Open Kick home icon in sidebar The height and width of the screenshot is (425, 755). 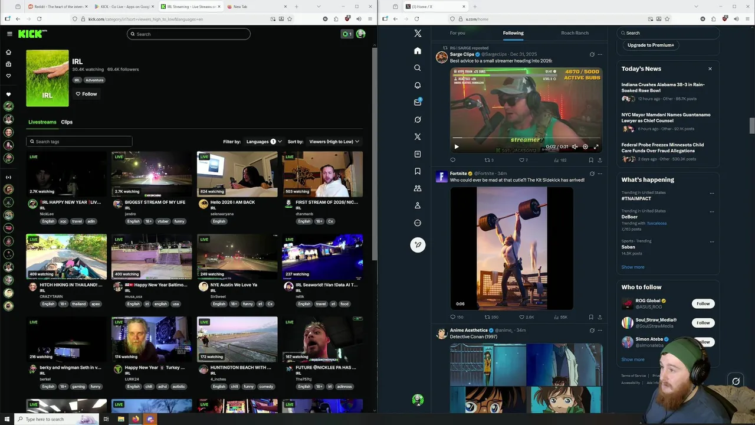[x=8, y=52]
